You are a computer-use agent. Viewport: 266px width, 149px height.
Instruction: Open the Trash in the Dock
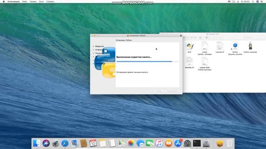click(229, 143)
